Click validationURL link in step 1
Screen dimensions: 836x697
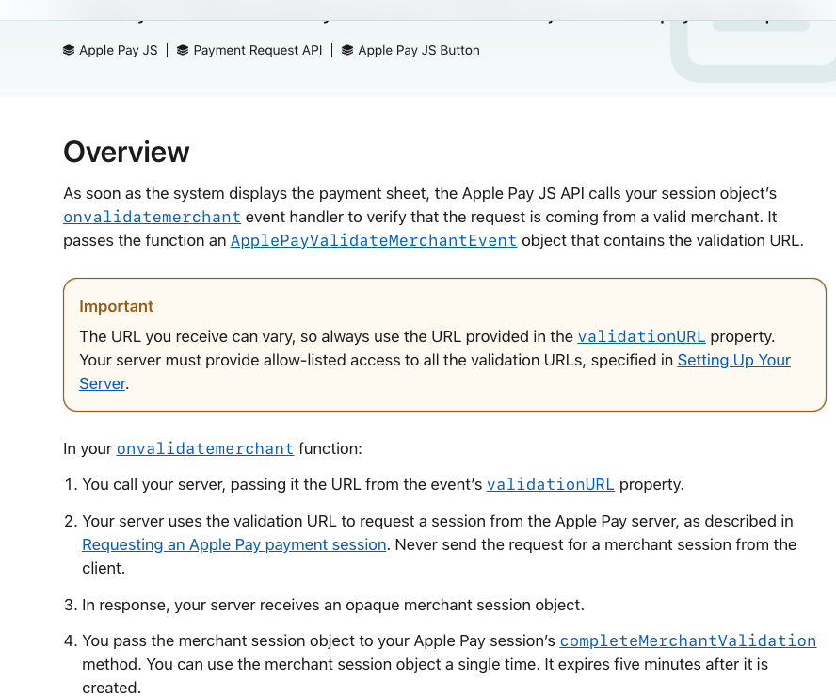[x=550, y=484]
